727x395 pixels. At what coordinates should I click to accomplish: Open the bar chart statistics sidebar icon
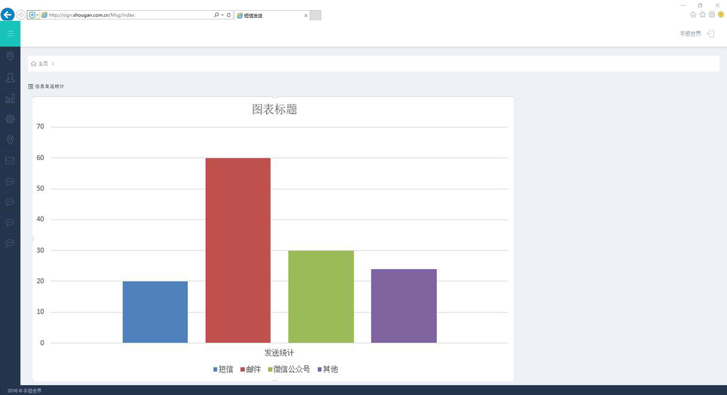10,98
